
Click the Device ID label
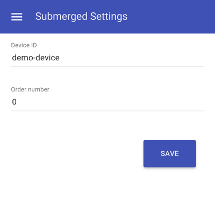pyautogui.click(x=24, y=45)
